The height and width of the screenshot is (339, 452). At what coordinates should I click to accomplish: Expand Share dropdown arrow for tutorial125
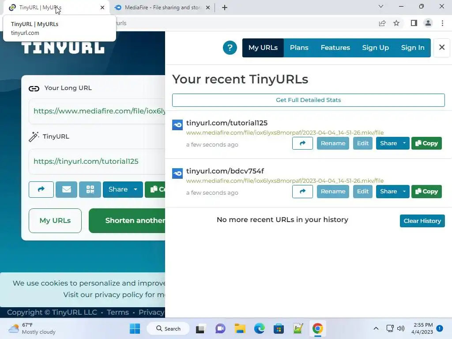[404, 143]
